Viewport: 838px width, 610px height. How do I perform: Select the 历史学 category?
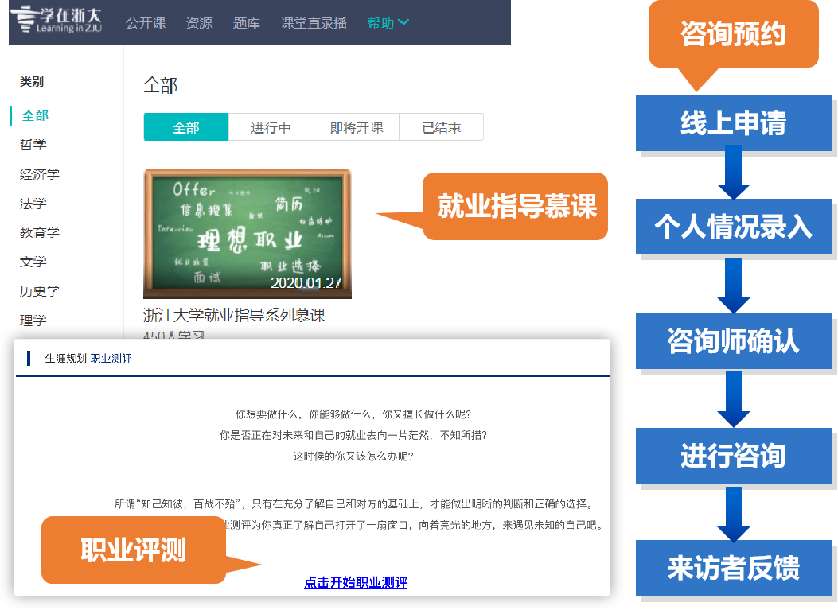pyautogui.click(x=38, y=290)
